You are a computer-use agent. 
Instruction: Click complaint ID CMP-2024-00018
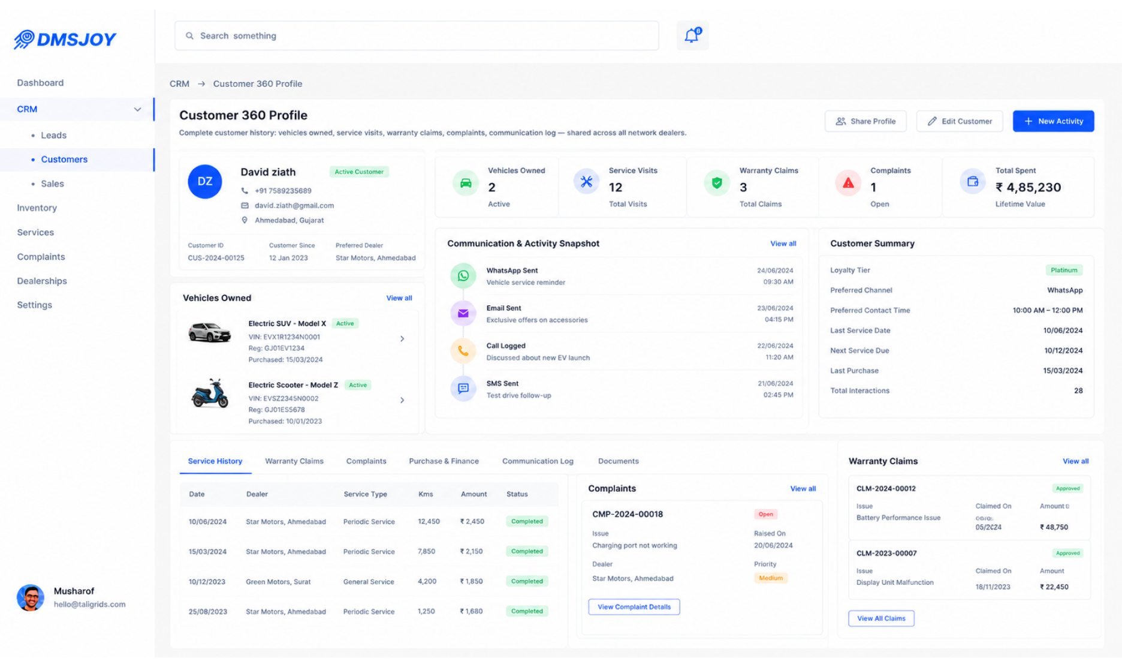(x=628, y=514)
